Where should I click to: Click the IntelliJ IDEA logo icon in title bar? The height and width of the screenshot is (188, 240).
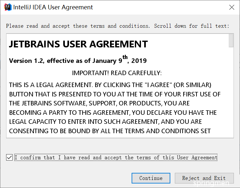click(8, 7)
